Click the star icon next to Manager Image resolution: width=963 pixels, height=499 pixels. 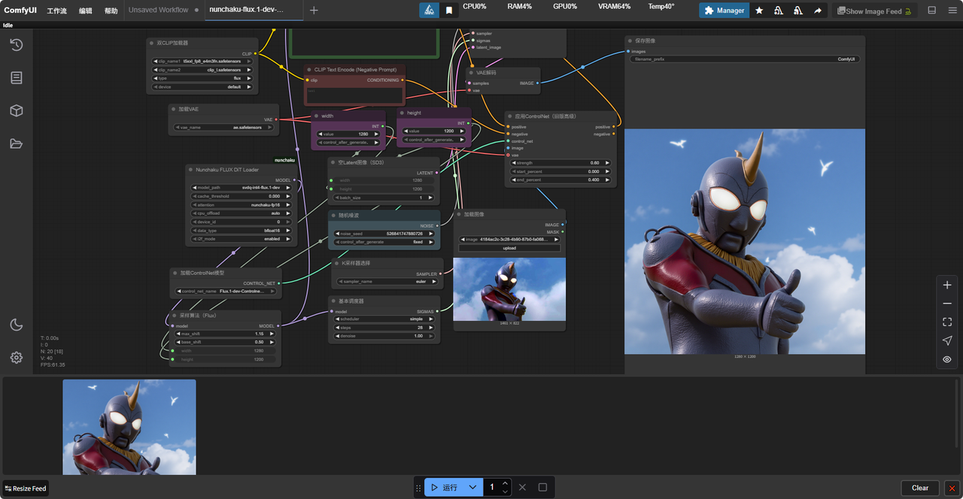click(x=759, y=11)
